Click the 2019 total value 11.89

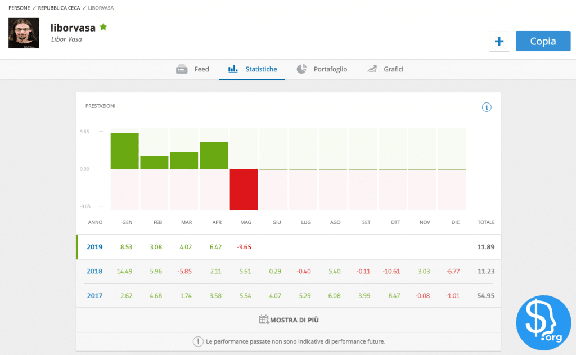pos(485,247)
